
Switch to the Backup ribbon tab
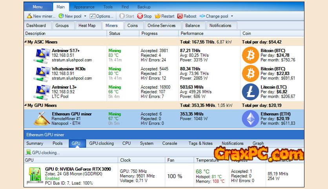tap(144, 7)
